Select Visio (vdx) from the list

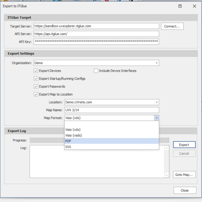click(112, 130)
